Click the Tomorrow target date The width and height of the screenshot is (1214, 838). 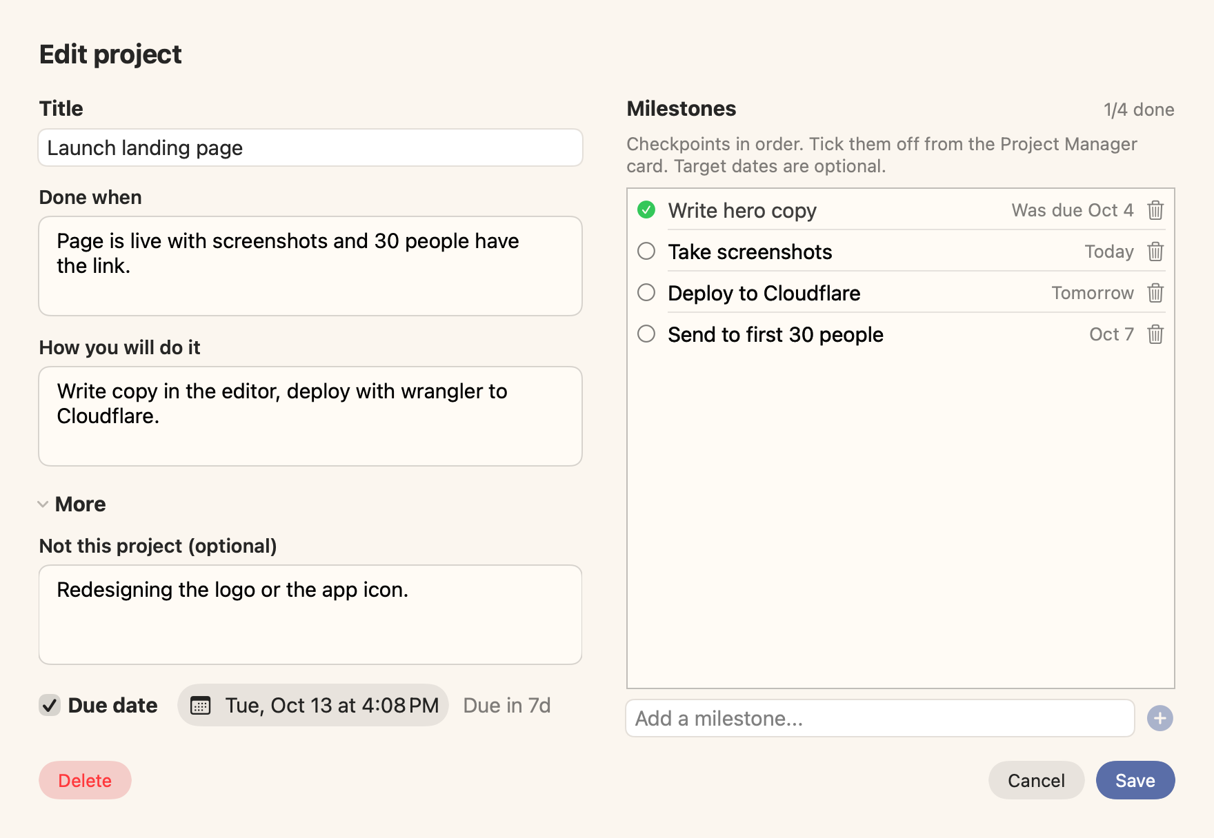(1093, 293)
